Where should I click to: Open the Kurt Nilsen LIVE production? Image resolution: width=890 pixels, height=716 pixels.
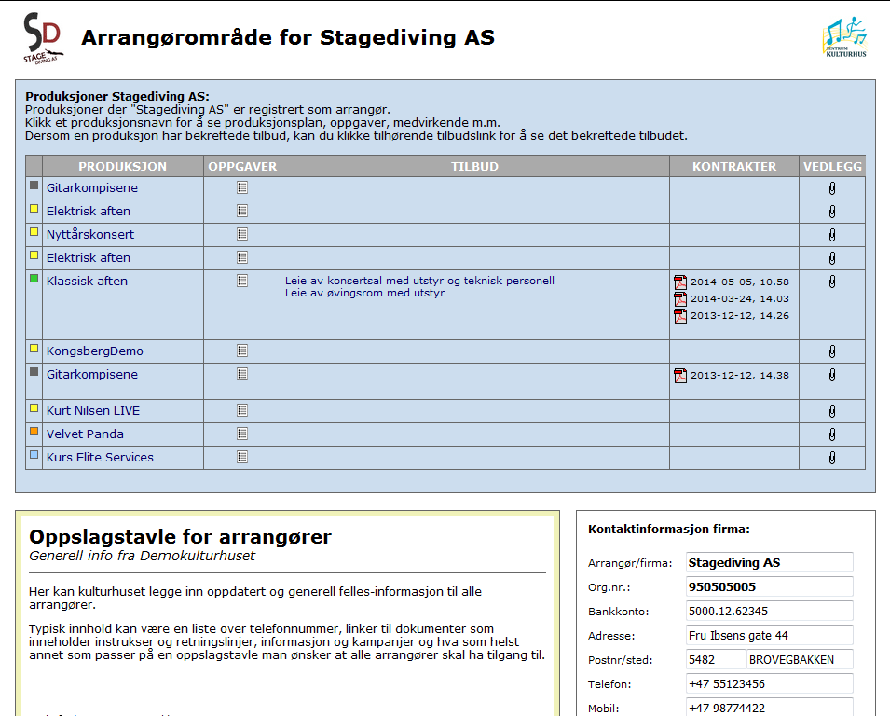click(x=93, y=411)
